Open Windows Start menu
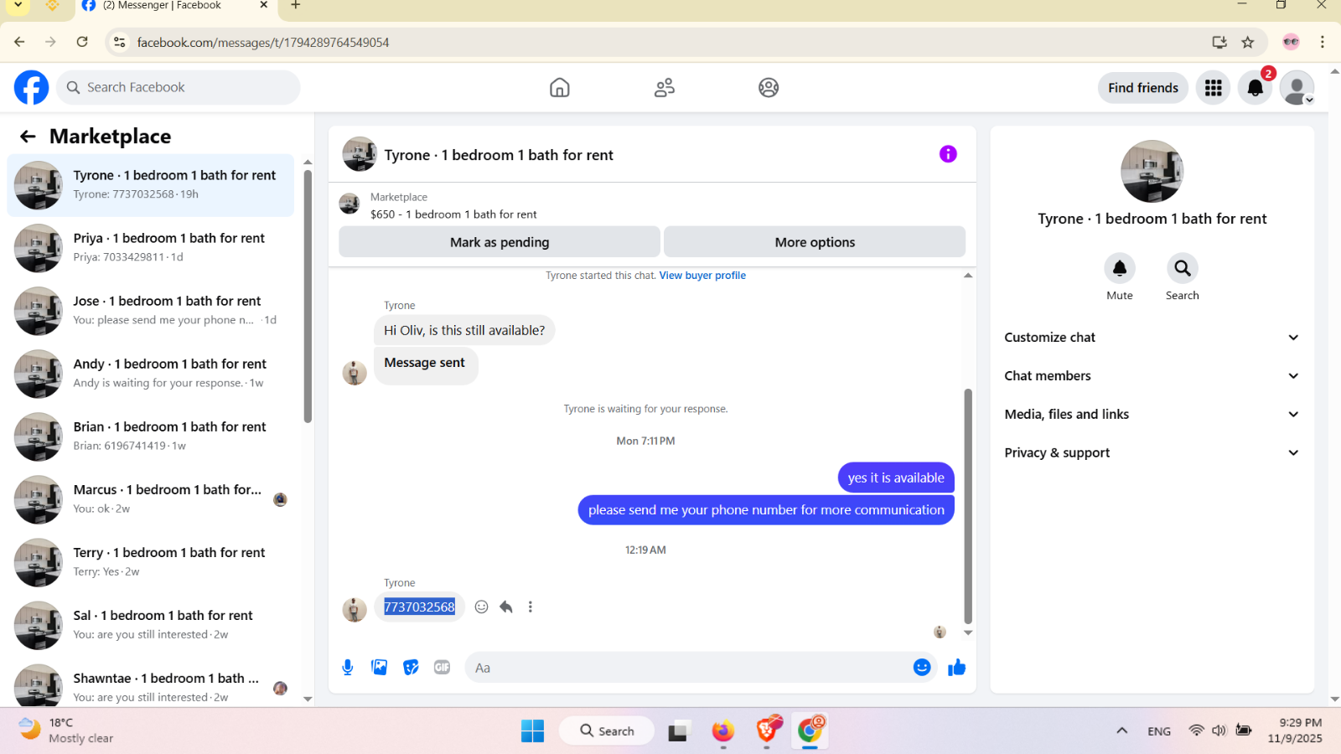 (532, 731)
